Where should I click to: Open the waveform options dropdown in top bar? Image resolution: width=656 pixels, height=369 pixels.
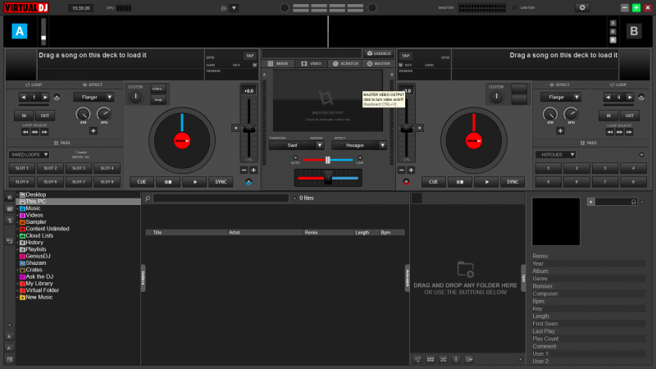coord(234,8)
